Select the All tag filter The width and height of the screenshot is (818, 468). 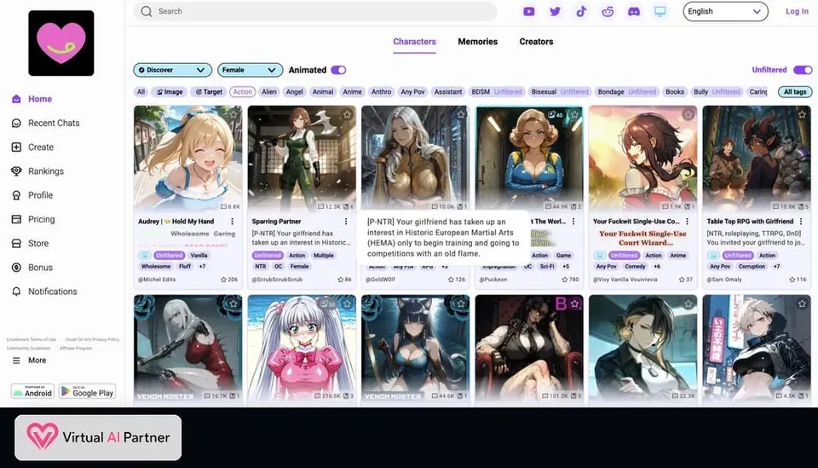point(141,92)
